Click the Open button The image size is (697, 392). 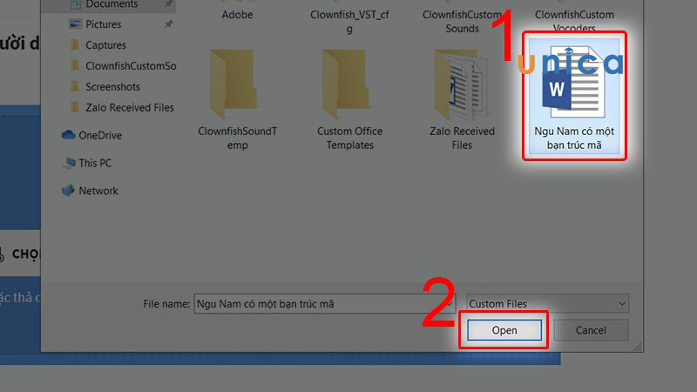(x=504, y=330)
